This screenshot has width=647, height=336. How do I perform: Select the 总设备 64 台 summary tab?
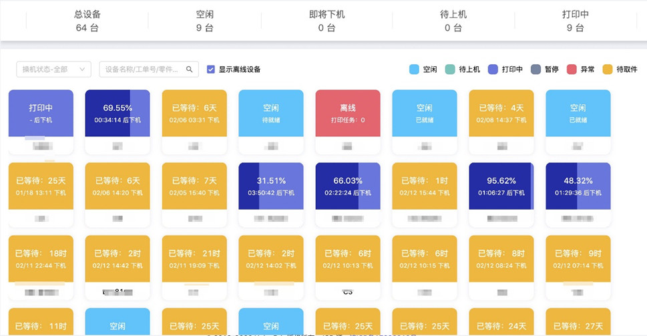click(x=87, y=21)
